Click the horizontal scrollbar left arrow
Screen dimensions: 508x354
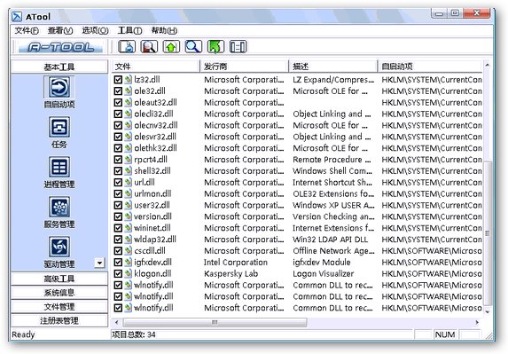(117, 322)
